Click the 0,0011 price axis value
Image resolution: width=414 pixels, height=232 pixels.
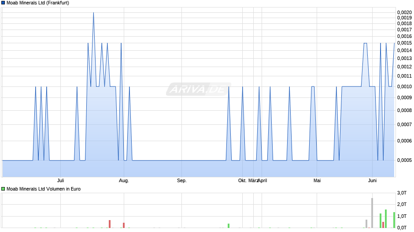point(404,76)
